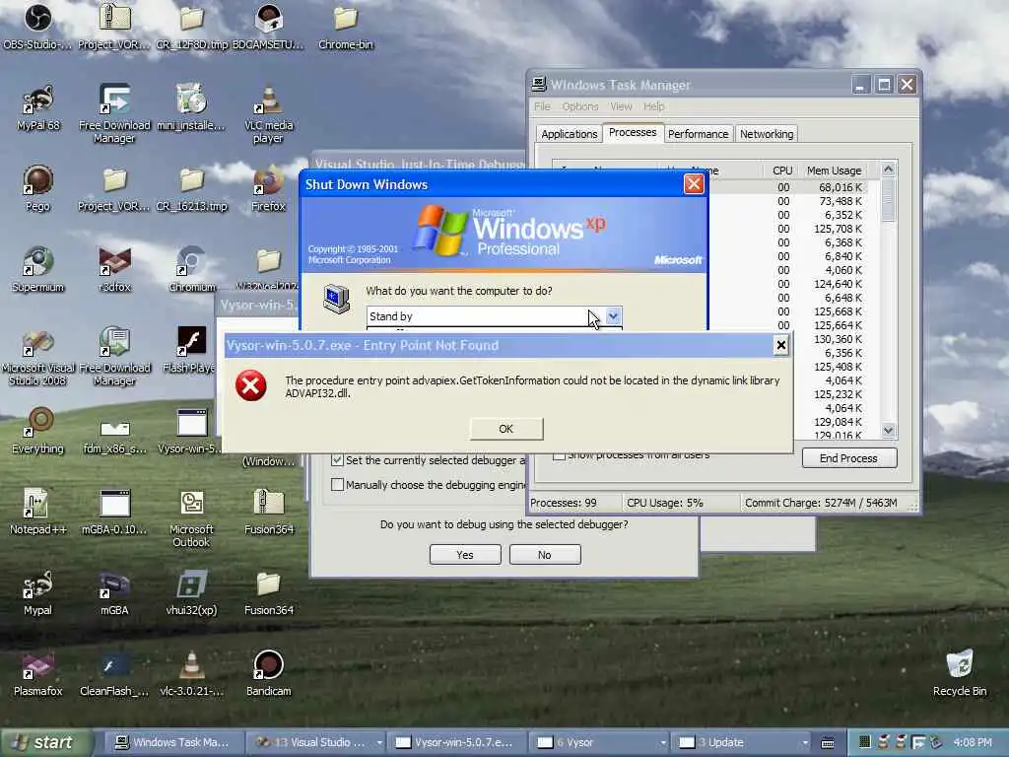Screen dimensions: 1009x757
Task: Switch to Applications tab in Task Manager
Action: 569,134
